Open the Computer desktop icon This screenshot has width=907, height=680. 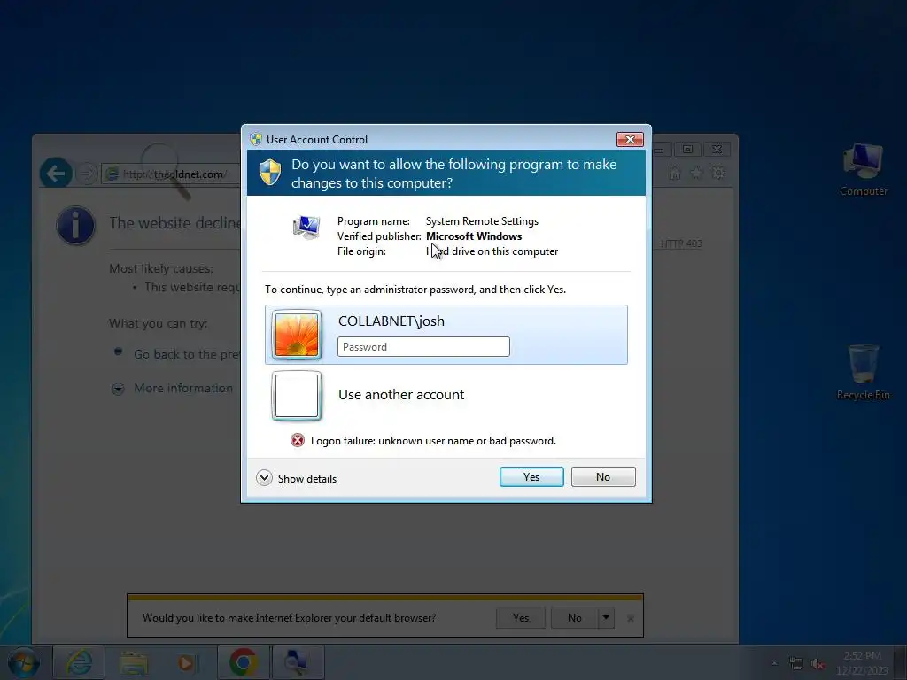point(863,169)
